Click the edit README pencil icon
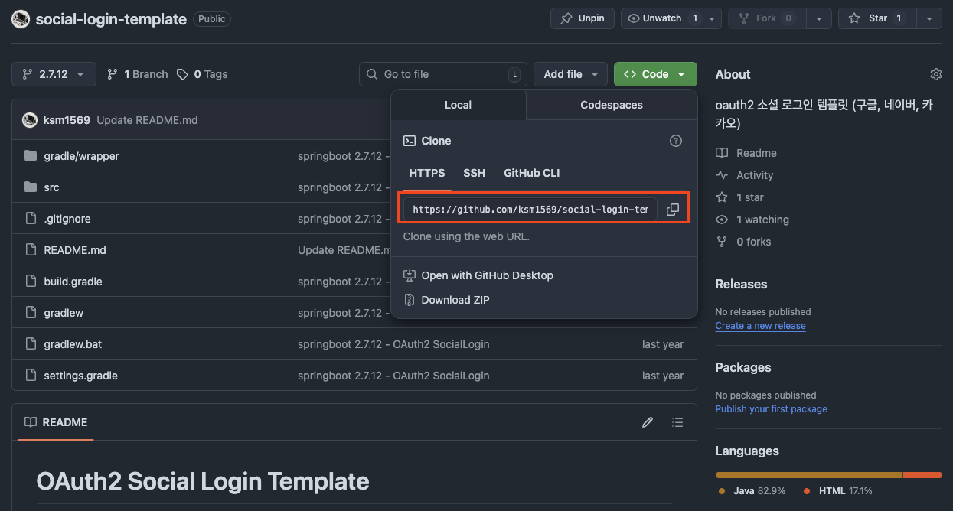Viewport: 953px width, 511px height. [648, 422]
